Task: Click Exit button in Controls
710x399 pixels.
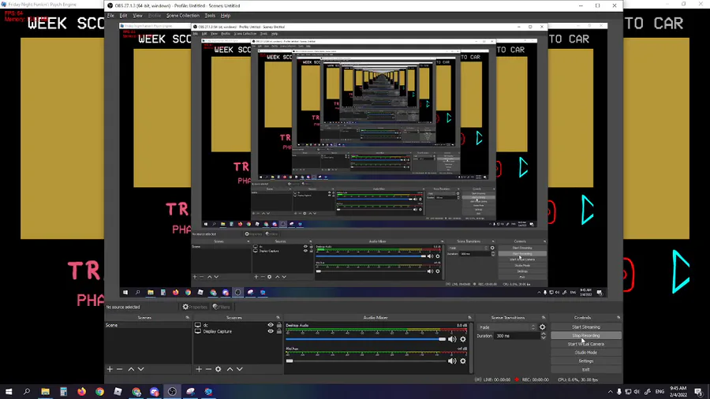Action: (x=586, y=370)
